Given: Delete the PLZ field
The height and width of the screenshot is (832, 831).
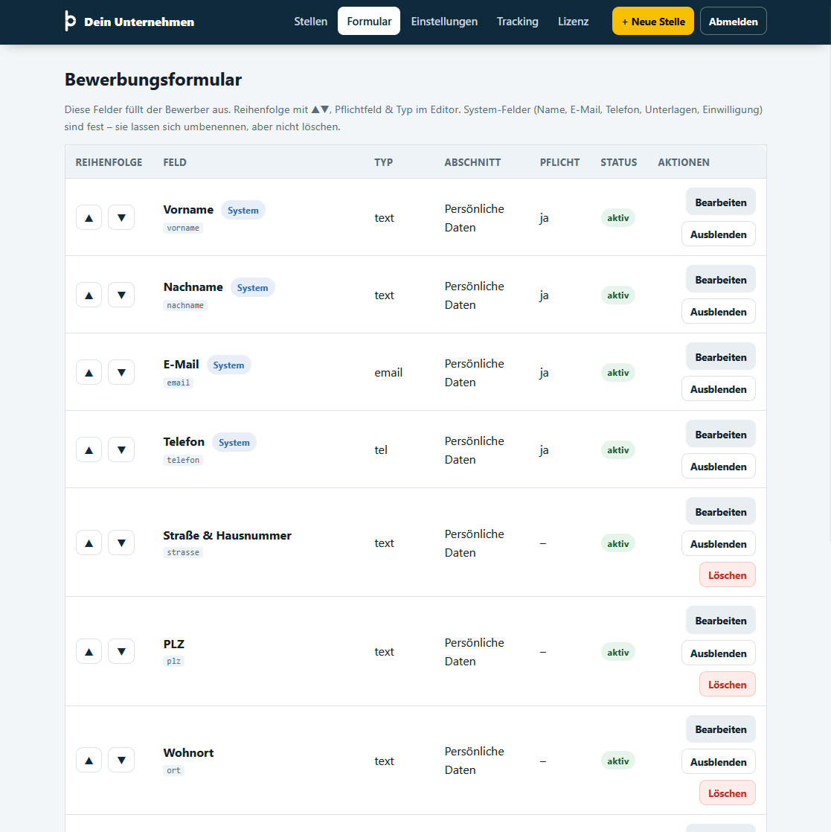Looking at the screenshot, I should (x=727, y=685).
